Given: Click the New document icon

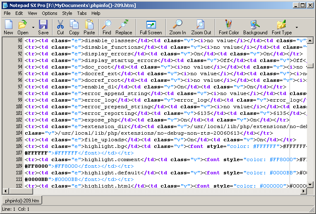Looking at the screenshot, I should (x=8, y=27).
